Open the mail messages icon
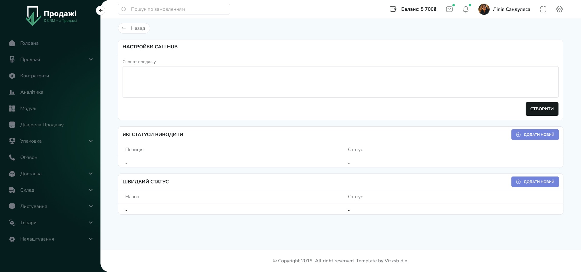Screen dimensions: 581x272 (x=449, y=9)
